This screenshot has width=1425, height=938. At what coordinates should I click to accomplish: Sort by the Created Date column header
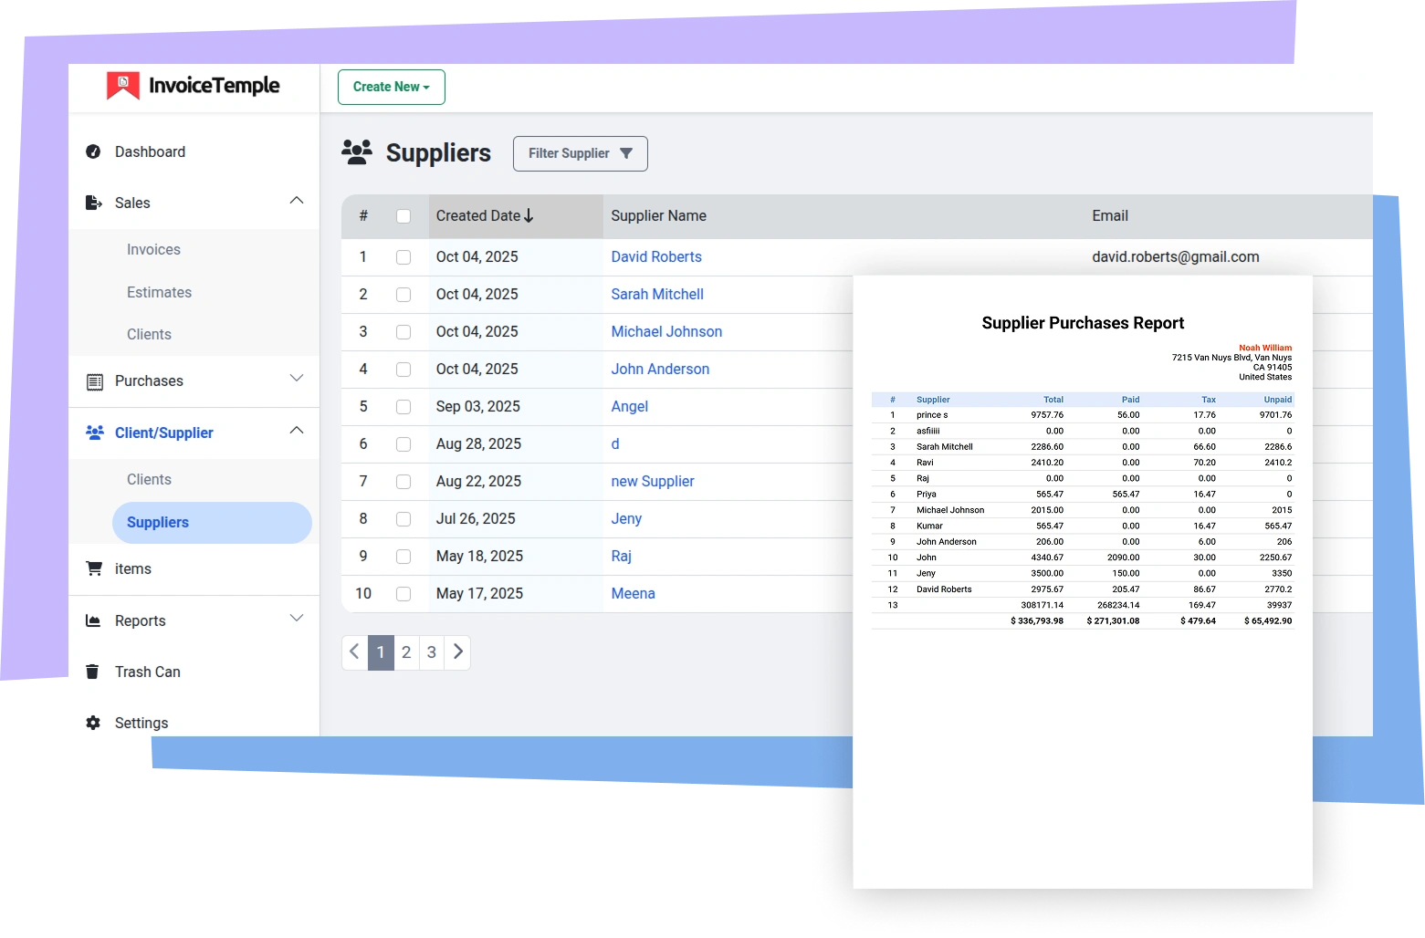coord(485,216)
